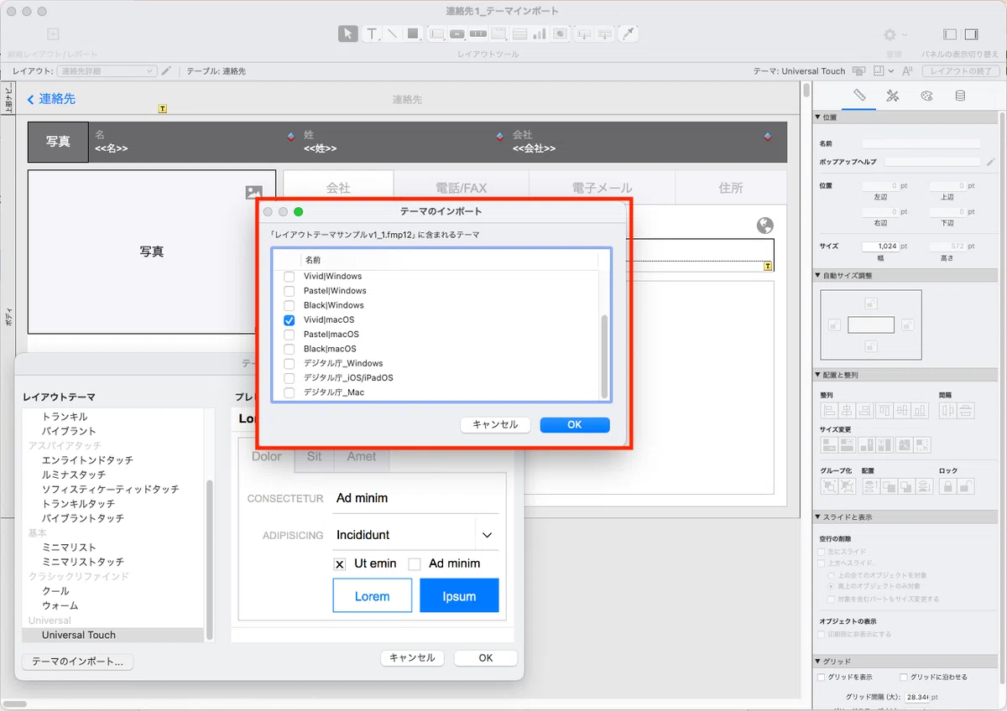Image resolution: width=1007 pixels, height=711 pixels.
Task: Uncheck the Vivid|macOS theme checkbox
Action: coord(290,320)
